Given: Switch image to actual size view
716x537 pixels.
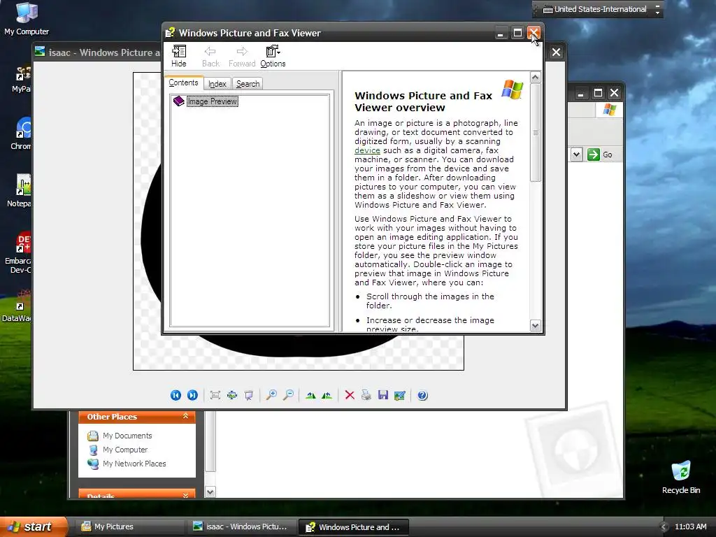Looking at the screenshot, I should pyautogui.click(x=232, y=396).
